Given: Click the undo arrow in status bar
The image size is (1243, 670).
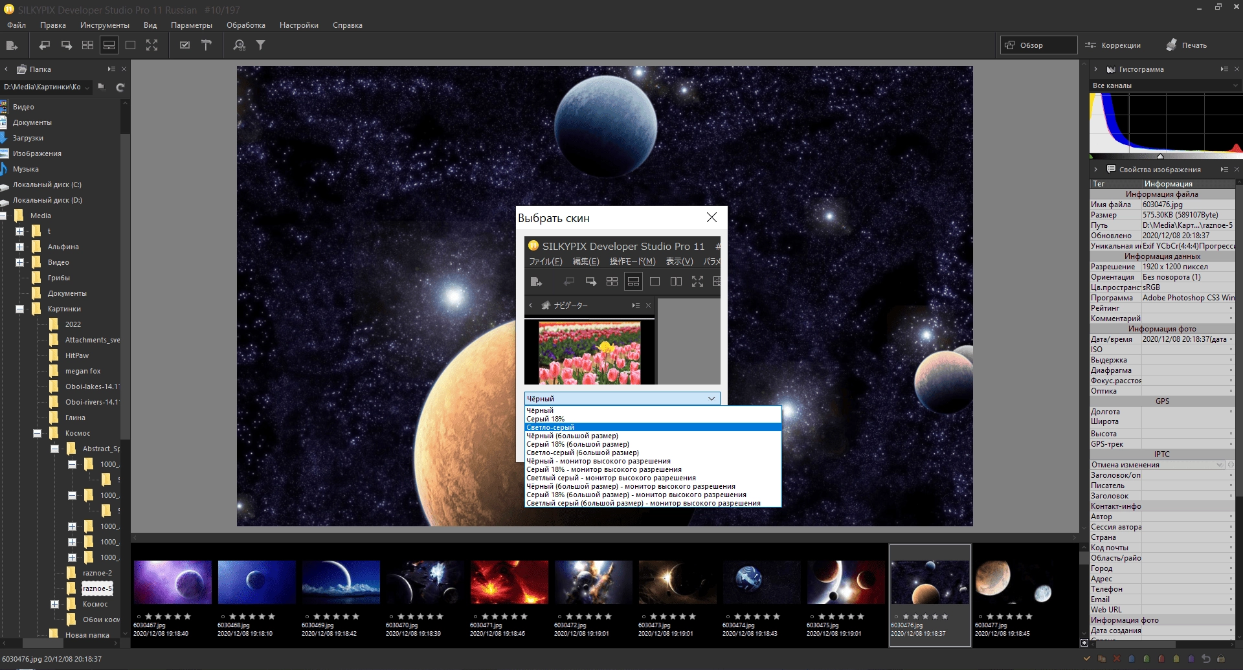Looking at the screenshot, I should (1206, 659).
